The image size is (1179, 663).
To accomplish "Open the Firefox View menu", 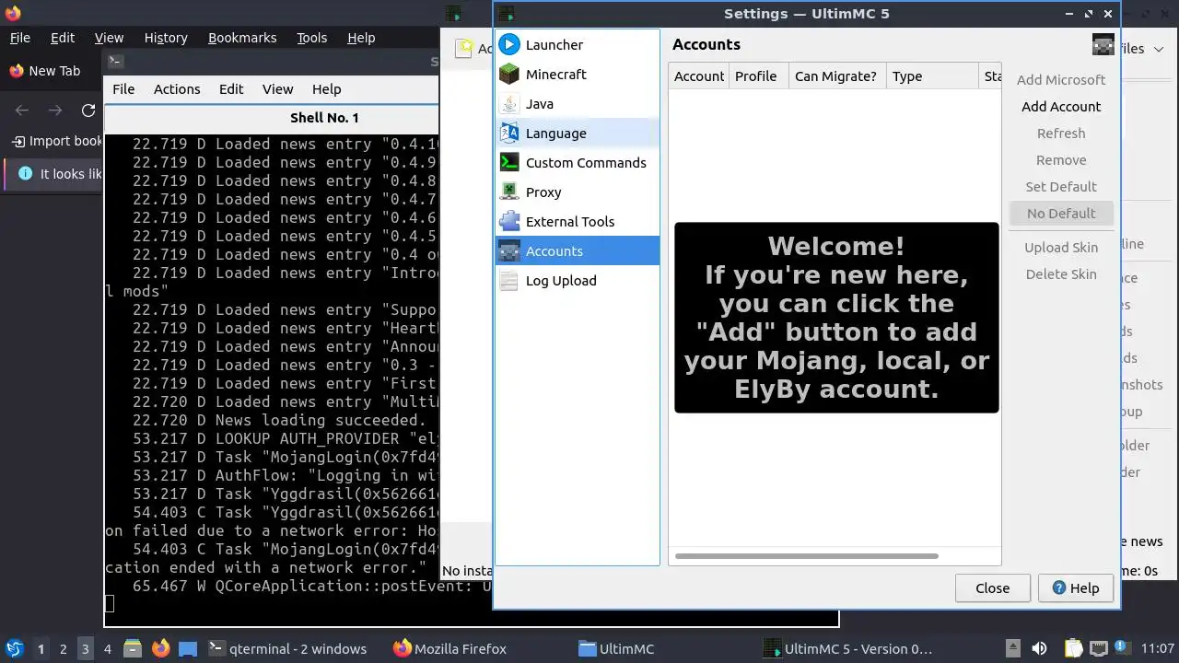I will click(109, 38).
